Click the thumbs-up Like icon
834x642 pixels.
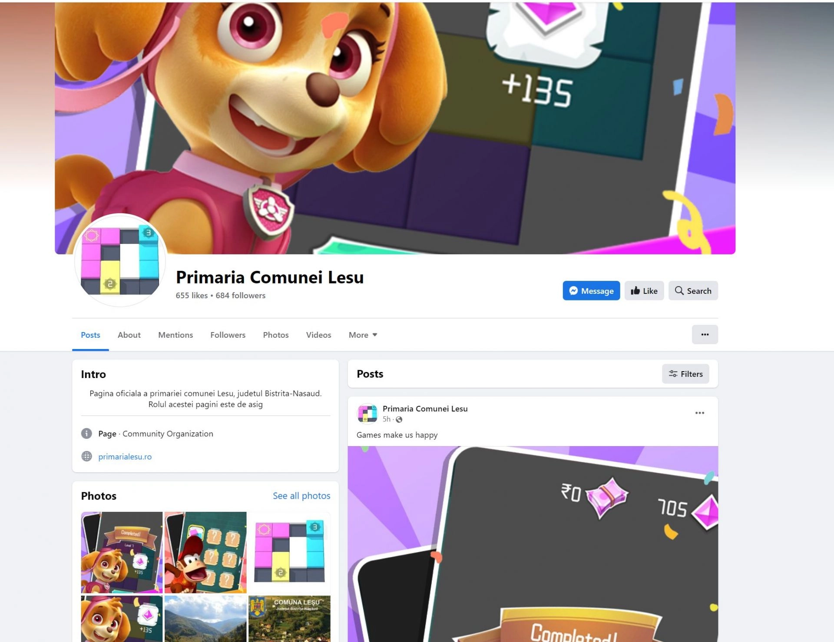point(635,291)
